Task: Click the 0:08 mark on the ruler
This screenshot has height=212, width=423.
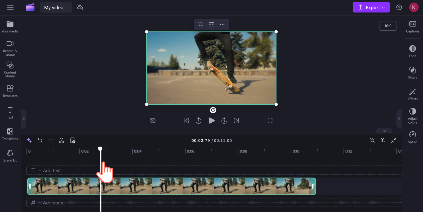Action: [243, 151]
